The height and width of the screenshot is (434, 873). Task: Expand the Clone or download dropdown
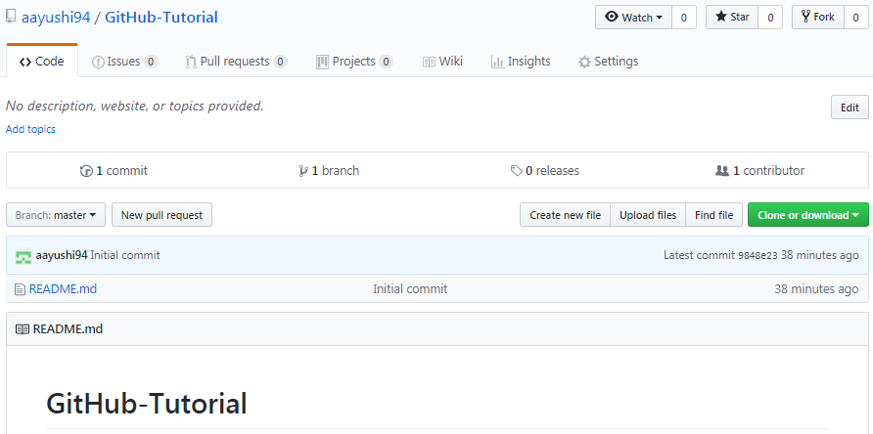pos(807,215)
